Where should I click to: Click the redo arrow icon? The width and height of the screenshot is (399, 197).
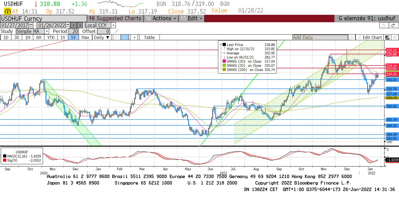tap(394, 25)
